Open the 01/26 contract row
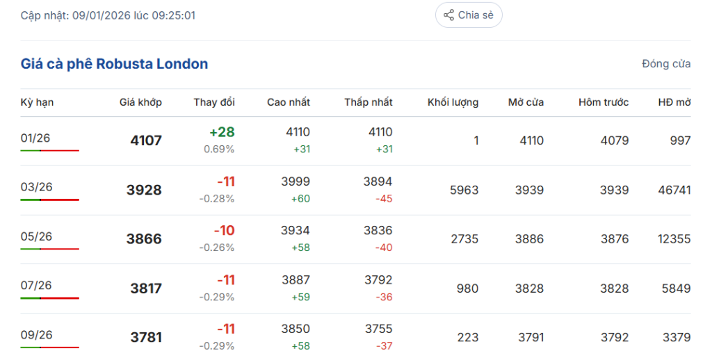This screenshot has height=358, width=712. click(x=35, y=138)
